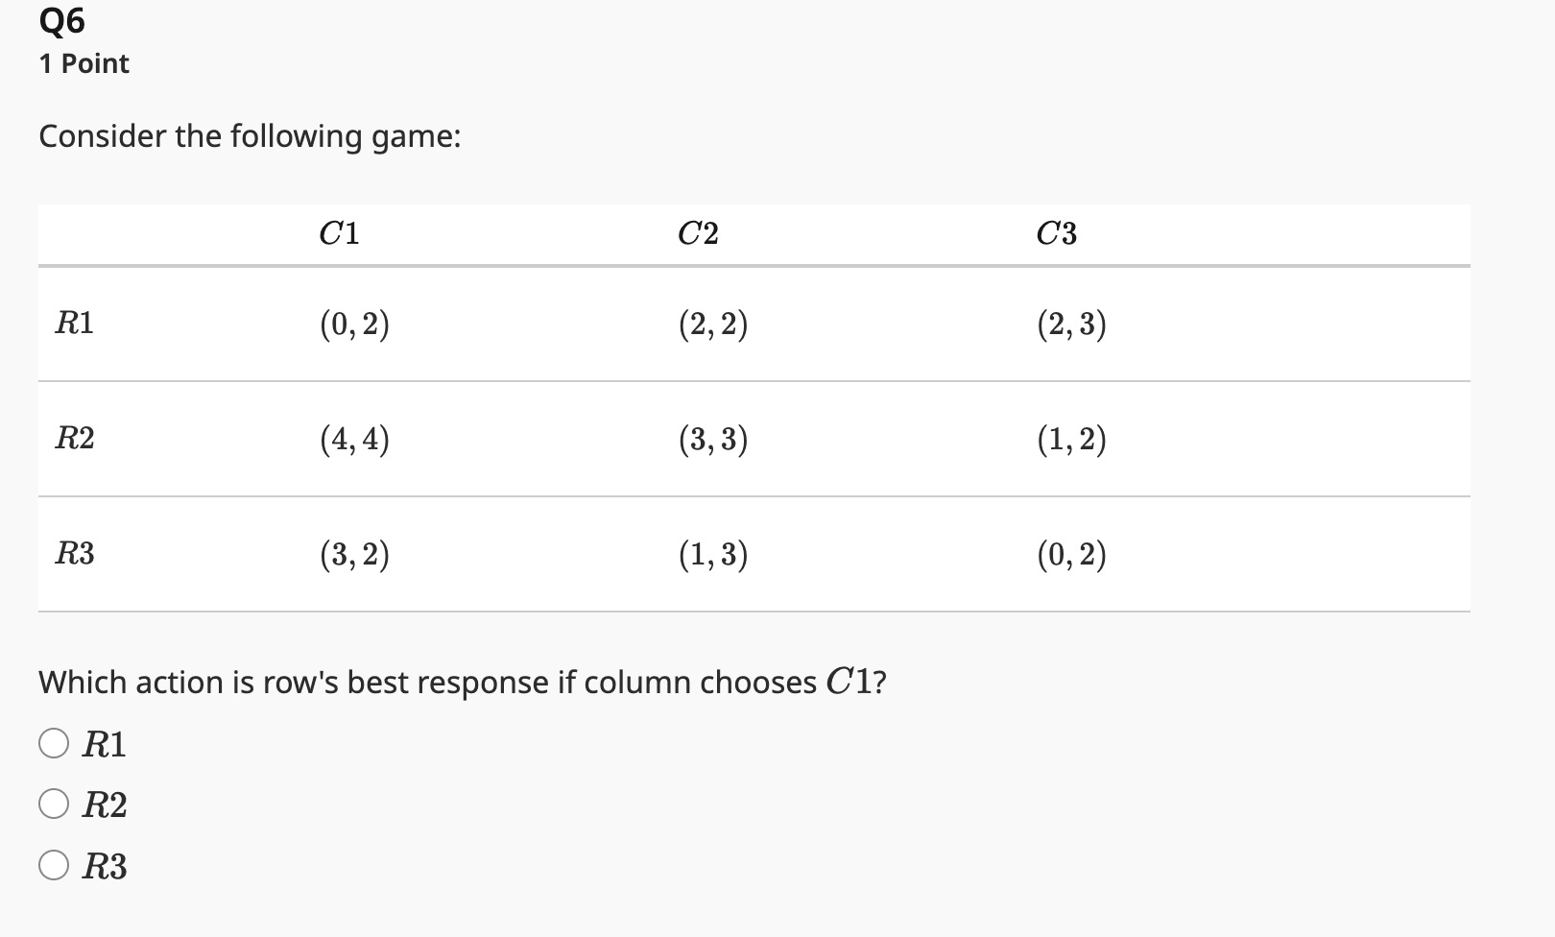Screen dimensions: 1555x937
Task: Click the C3 column header
Action: pyautogui.click(x=1056, y=232)
